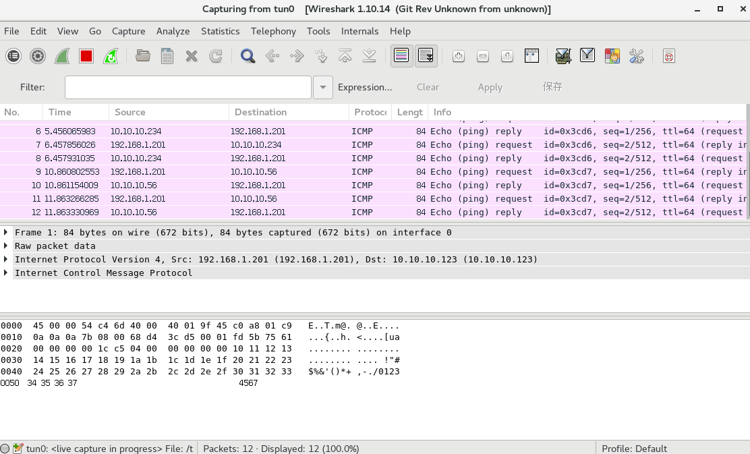Open the Internals menu
The image size is (750, 454).
point(359,31)
